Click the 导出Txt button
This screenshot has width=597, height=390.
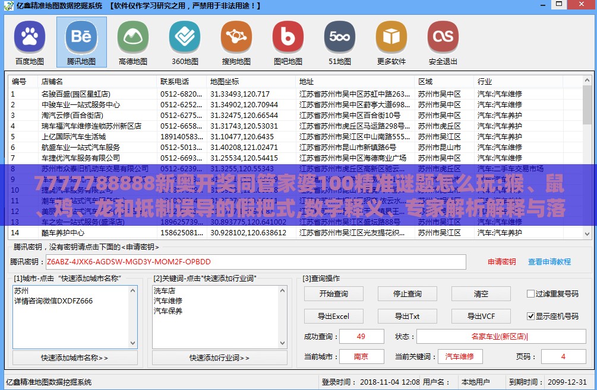coord(407,317)
